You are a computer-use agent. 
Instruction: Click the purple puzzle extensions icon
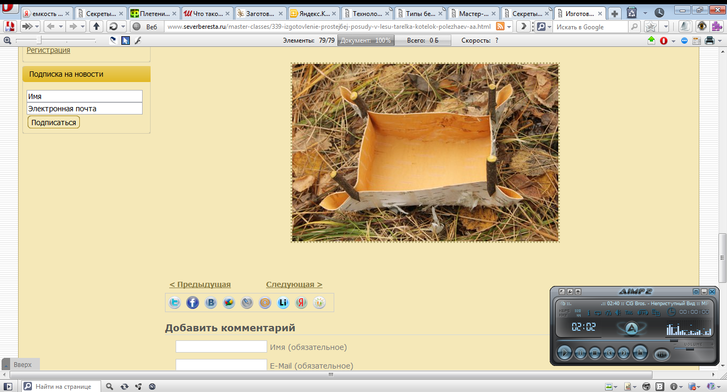pos(717,26)
